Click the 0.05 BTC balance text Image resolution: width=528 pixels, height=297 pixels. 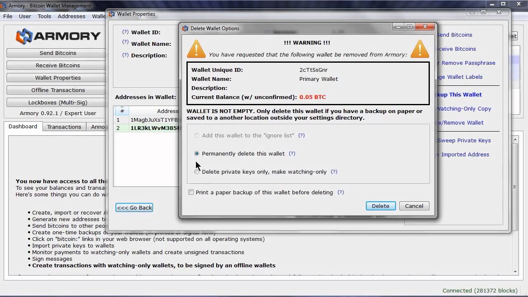point(313,97)
